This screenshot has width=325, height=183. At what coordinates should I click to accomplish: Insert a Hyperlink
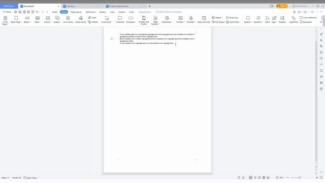(x=294, y=19)
